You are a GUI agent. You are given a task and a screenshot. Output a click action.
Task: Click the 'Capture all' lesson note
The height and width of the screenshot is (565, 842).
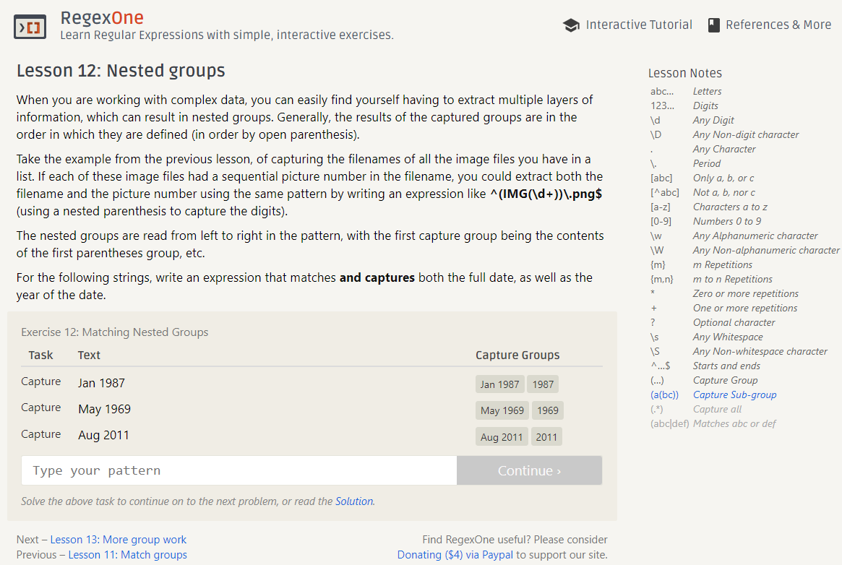click(x=717, y=409)
